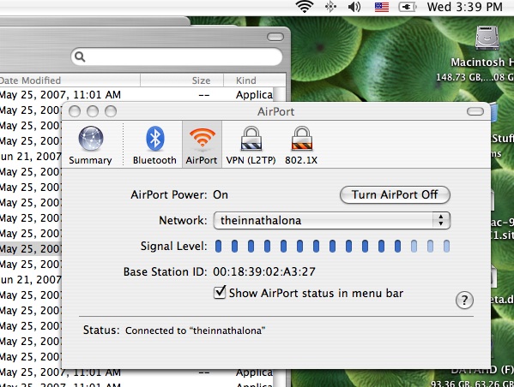Select the Base Station ID value text
The image size is (514, 387).
[x=264, y=271]
